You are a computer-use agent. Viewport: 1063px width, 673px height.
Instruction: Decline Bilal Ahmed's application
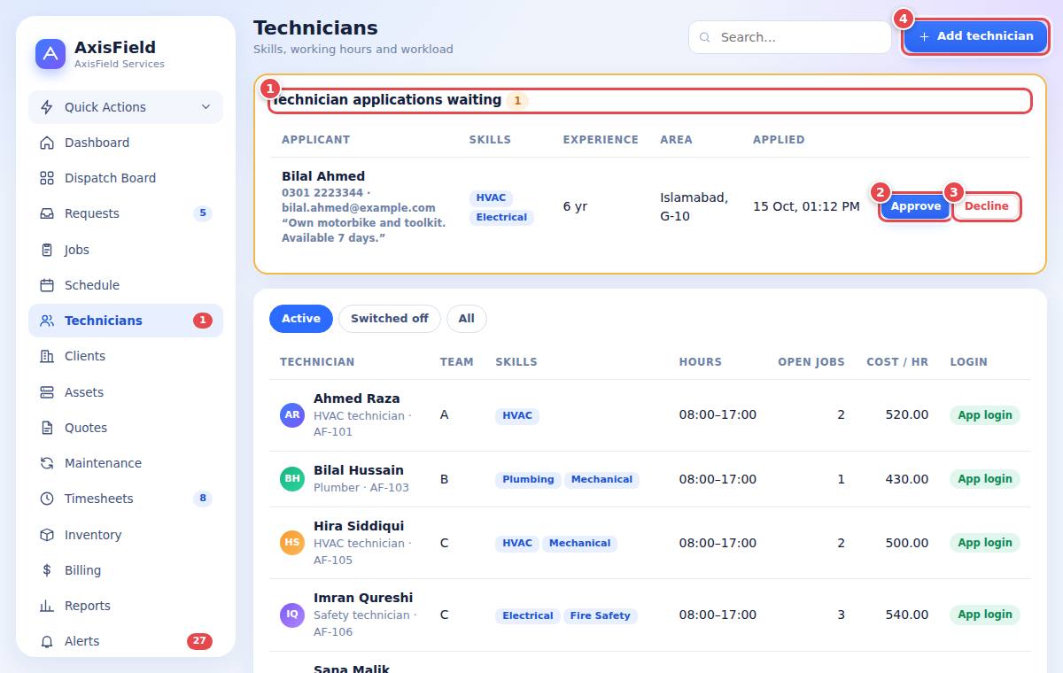point(987,206)
